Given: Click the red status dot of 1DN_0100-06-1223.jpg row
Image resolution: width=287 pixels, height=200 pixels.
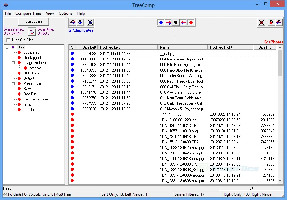Looking at the screenshot, I should point(72,120).
